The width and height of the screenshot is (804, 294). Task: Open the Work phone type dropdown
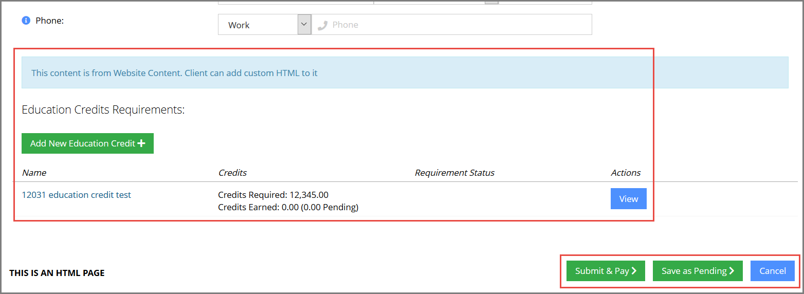click(x=265, y=25)
